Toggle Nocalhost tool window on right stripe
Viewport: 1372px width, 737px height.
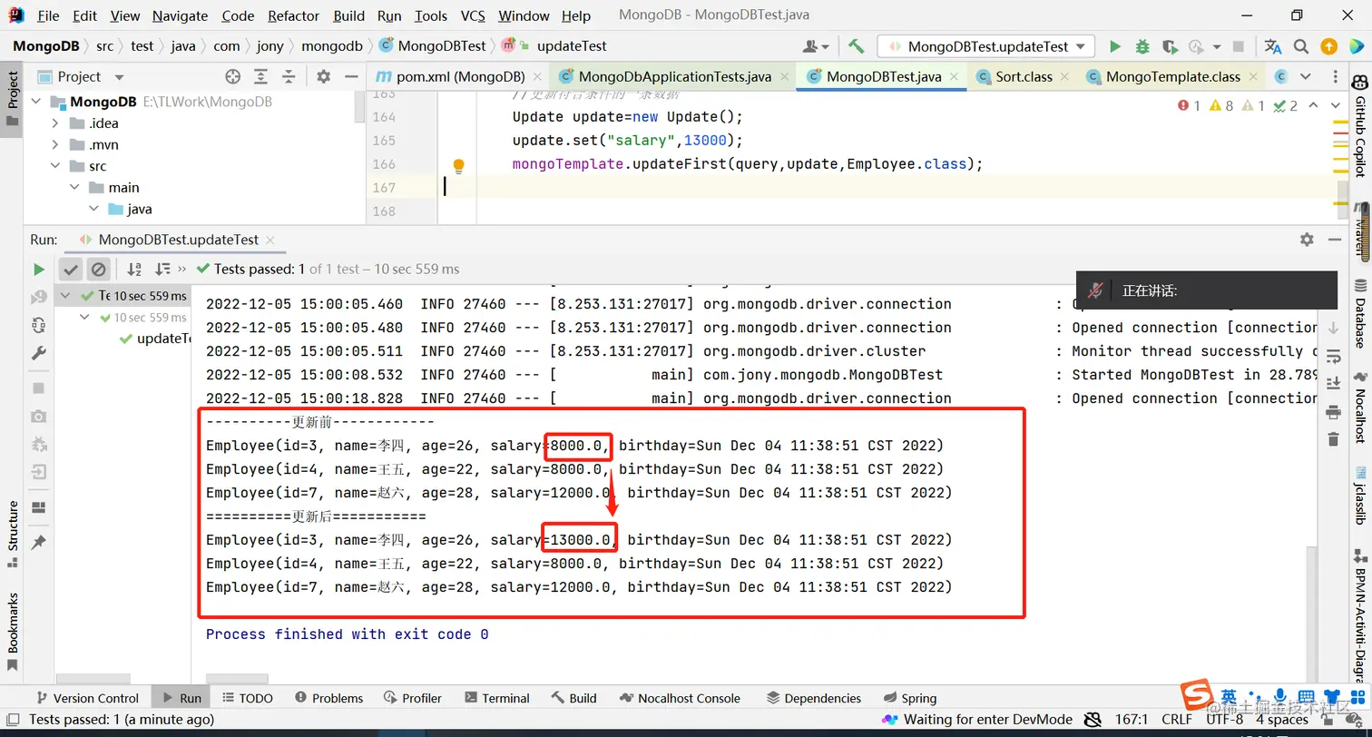pos(1360,409)
